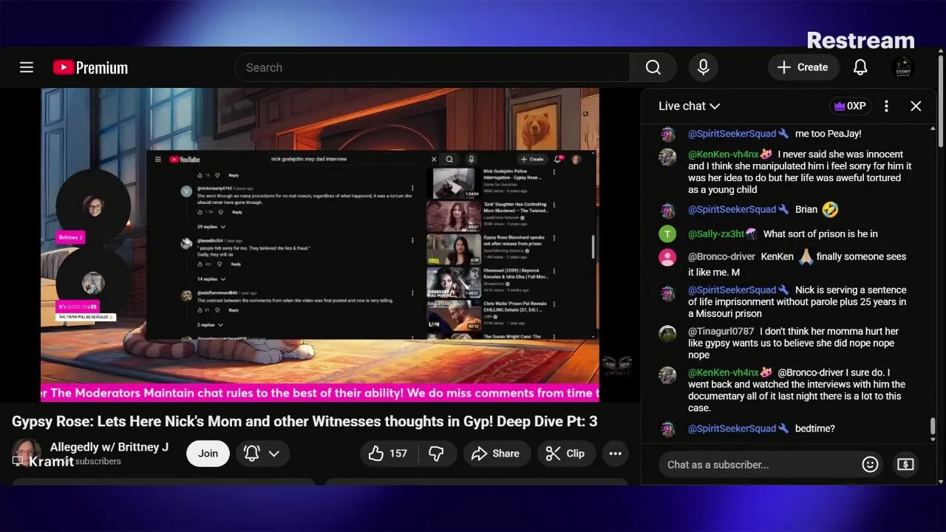Open the Create menu
Image resolution: width=946 pixels, height=532 pixels.
803,67
